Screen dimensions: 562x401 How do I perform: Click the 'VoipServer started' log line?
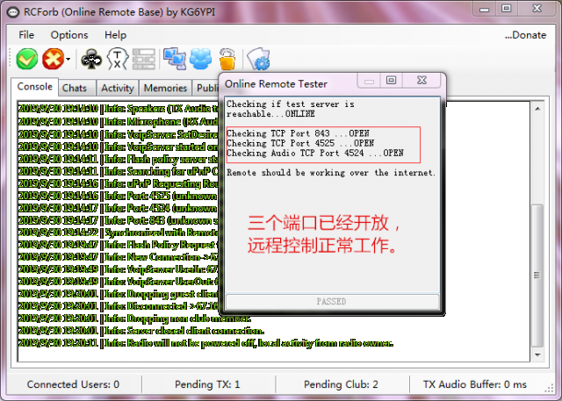[118, 147]
